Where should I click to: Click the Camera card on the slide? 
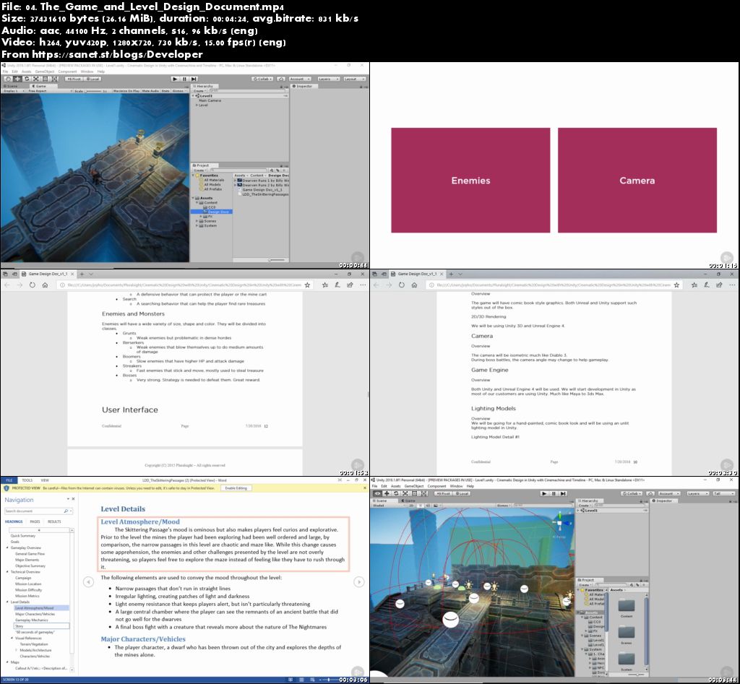click(637, 180)
